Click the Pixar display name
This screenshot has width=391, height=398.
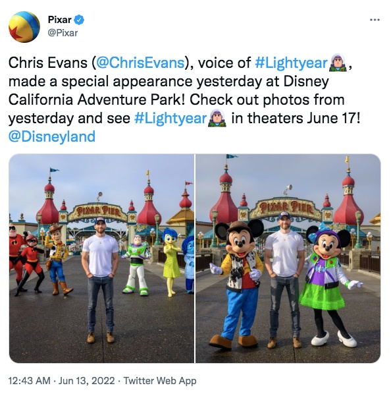click(60, 20)
